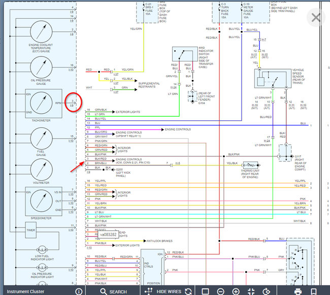
Task: Zoom out with the minus magnifier icon
Action: click(x=220, y=291)
